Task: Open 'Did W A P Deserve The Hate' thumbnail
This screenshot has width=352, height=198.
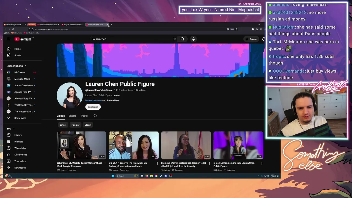Action: (x=134, y=145)
